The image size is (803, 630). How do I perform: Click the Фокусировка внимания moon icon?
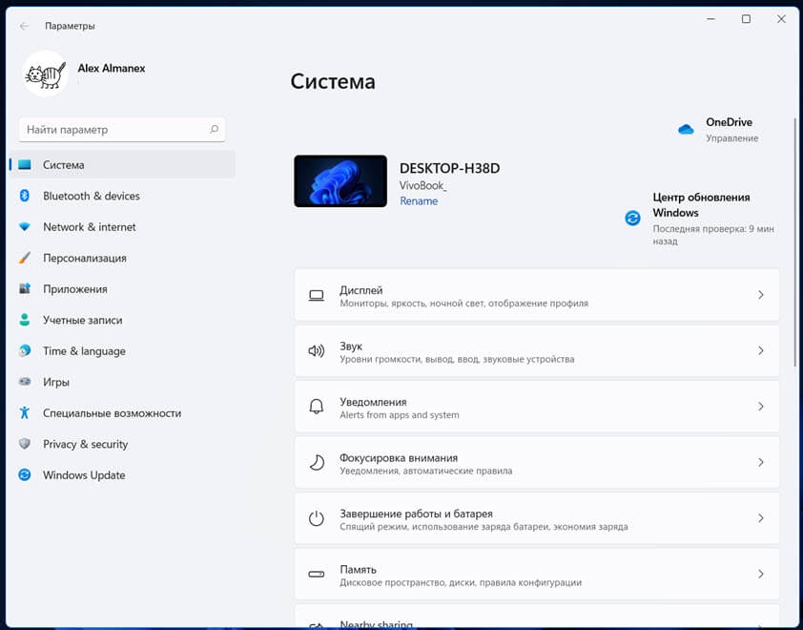coord(316,462)
